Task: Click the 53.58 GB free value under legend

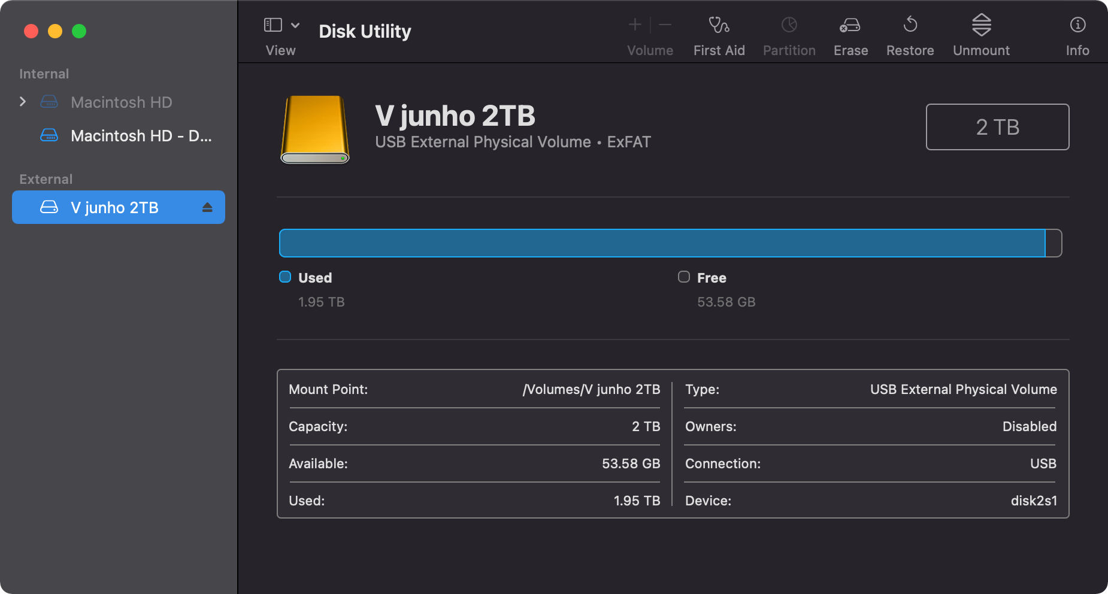Action: click(x=726, y=302)
